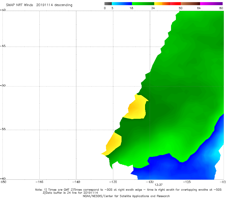Click the brown segment of the color bar
The width and height of the screenshot is (226, 198).
(190, 4)
